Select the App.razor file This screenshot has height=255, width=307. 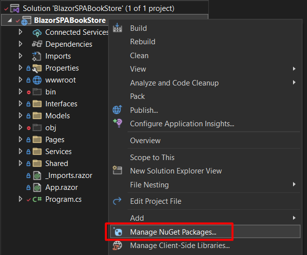[x=61, y=187]
